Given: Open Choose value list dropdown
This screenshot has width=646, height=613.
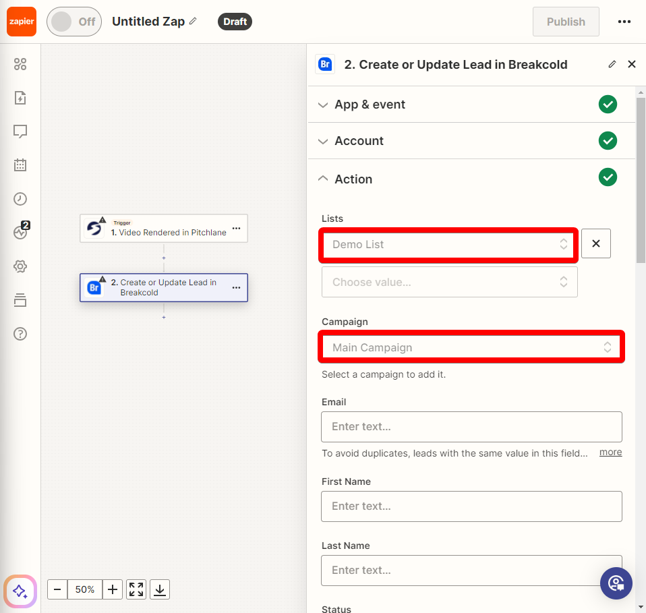Looking at the screenshot, I should coord(450,282).
